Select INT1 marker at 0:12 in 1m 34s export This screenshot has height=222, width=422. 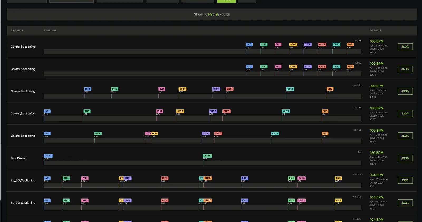tap(88, 89)
